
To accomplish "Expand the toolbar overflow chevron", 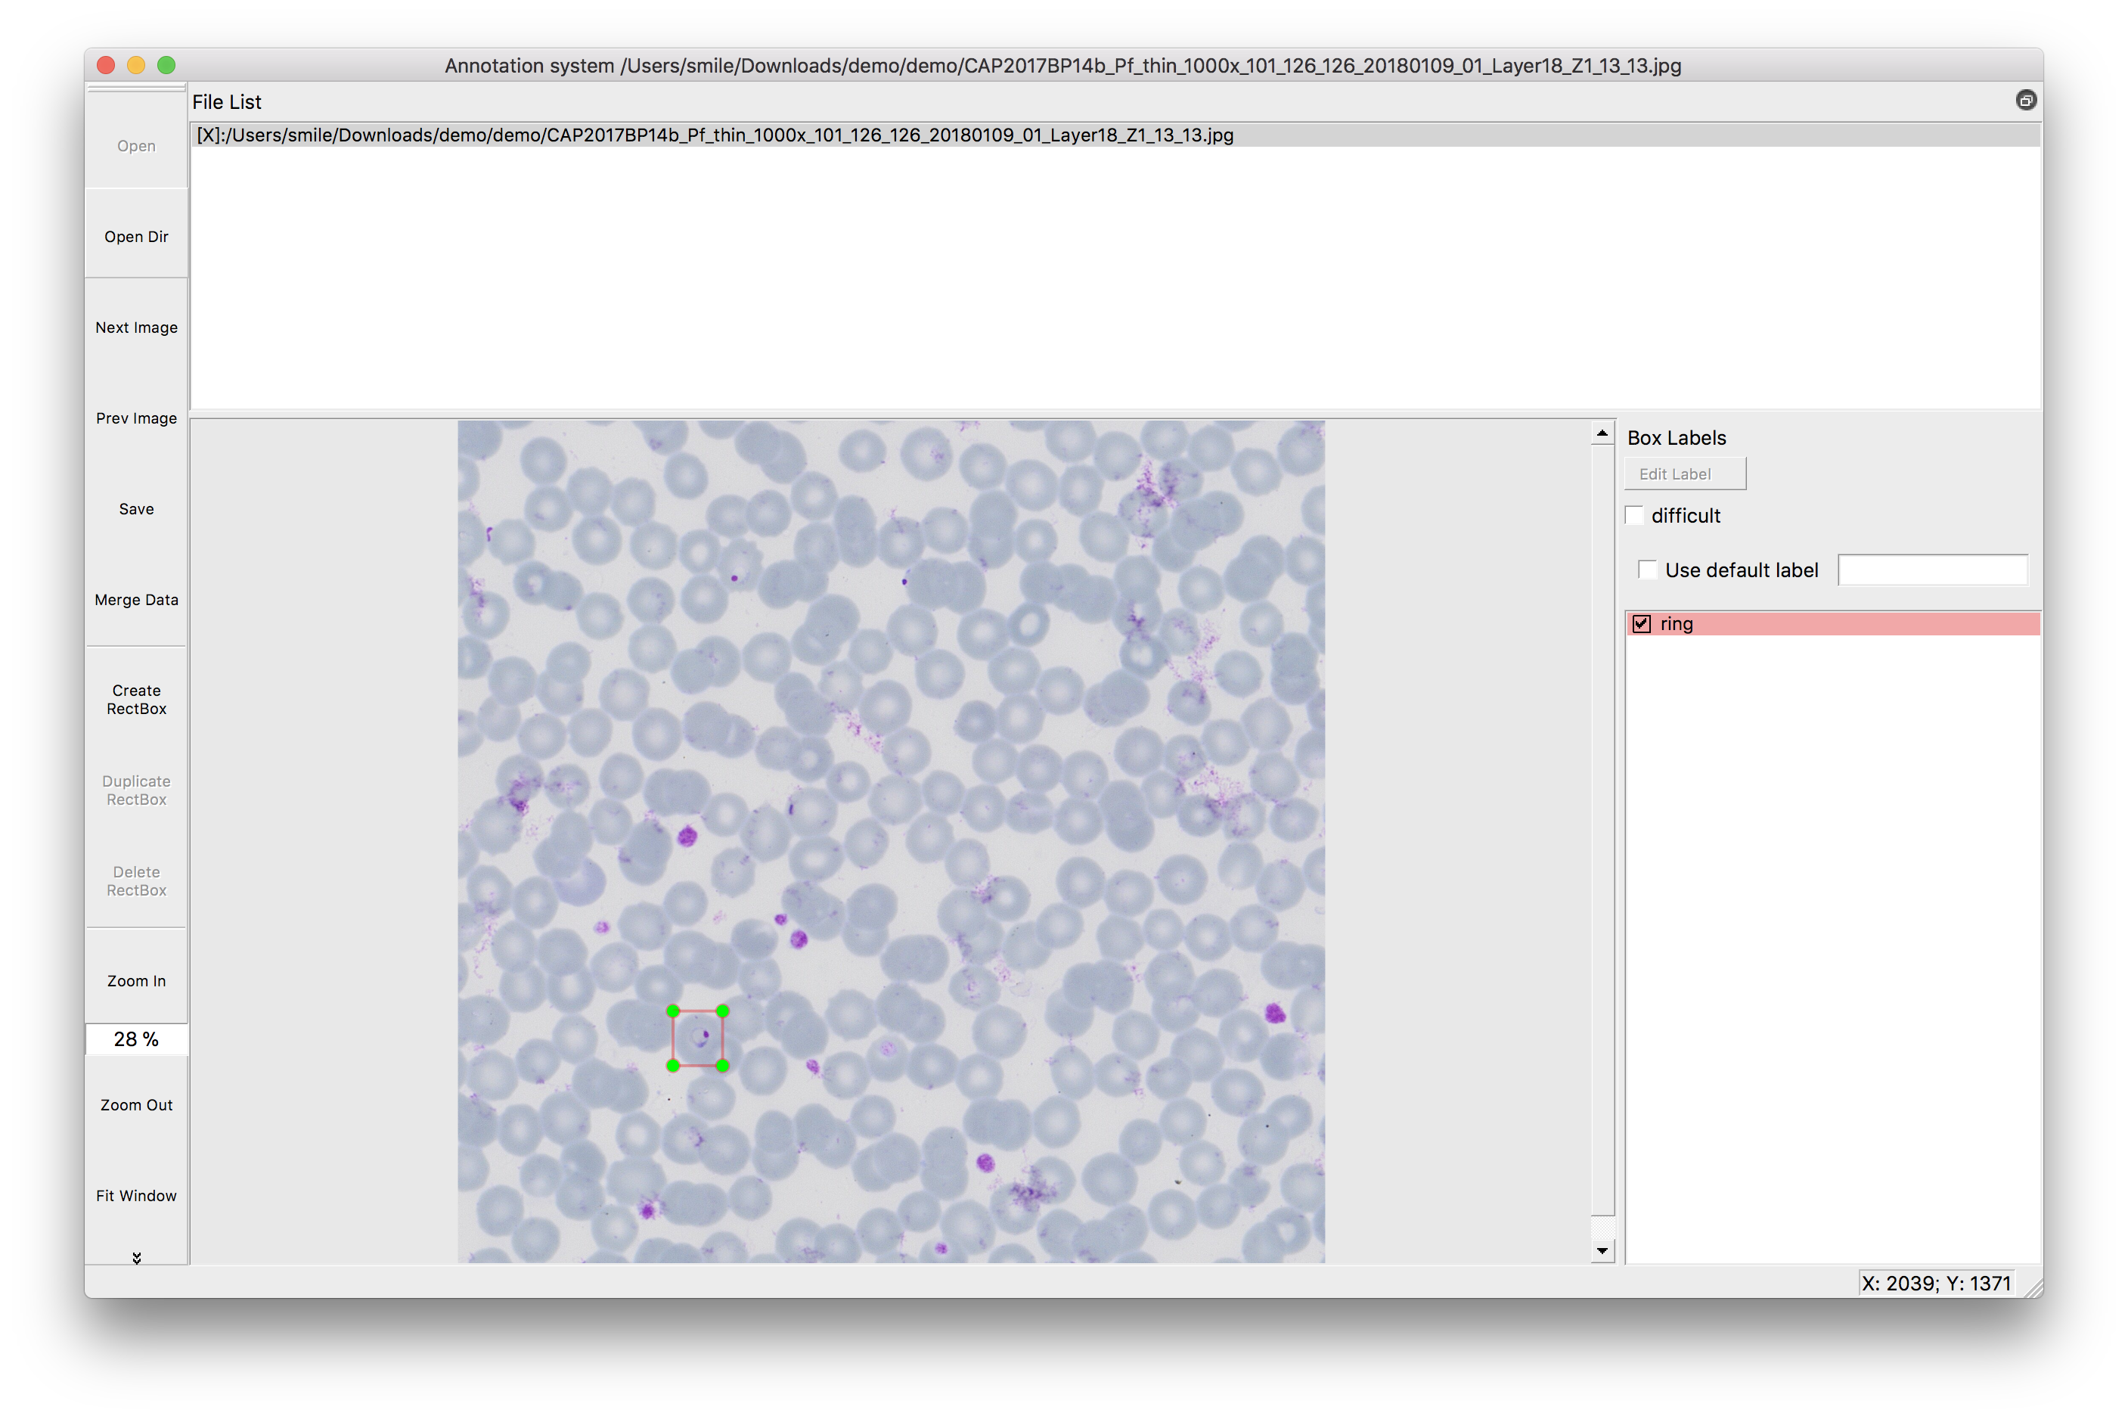I will (x=137, y=1257).
